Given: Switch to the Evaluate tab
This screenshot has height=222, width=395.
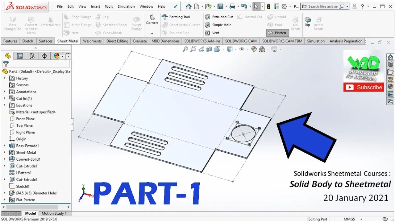Looking at the screenshot, I should [x=140, y=41].
